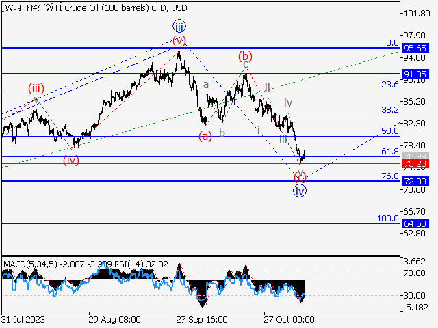
Task: Click the Fibonacci 23.6 level label
Action: [x=390, y=85]
